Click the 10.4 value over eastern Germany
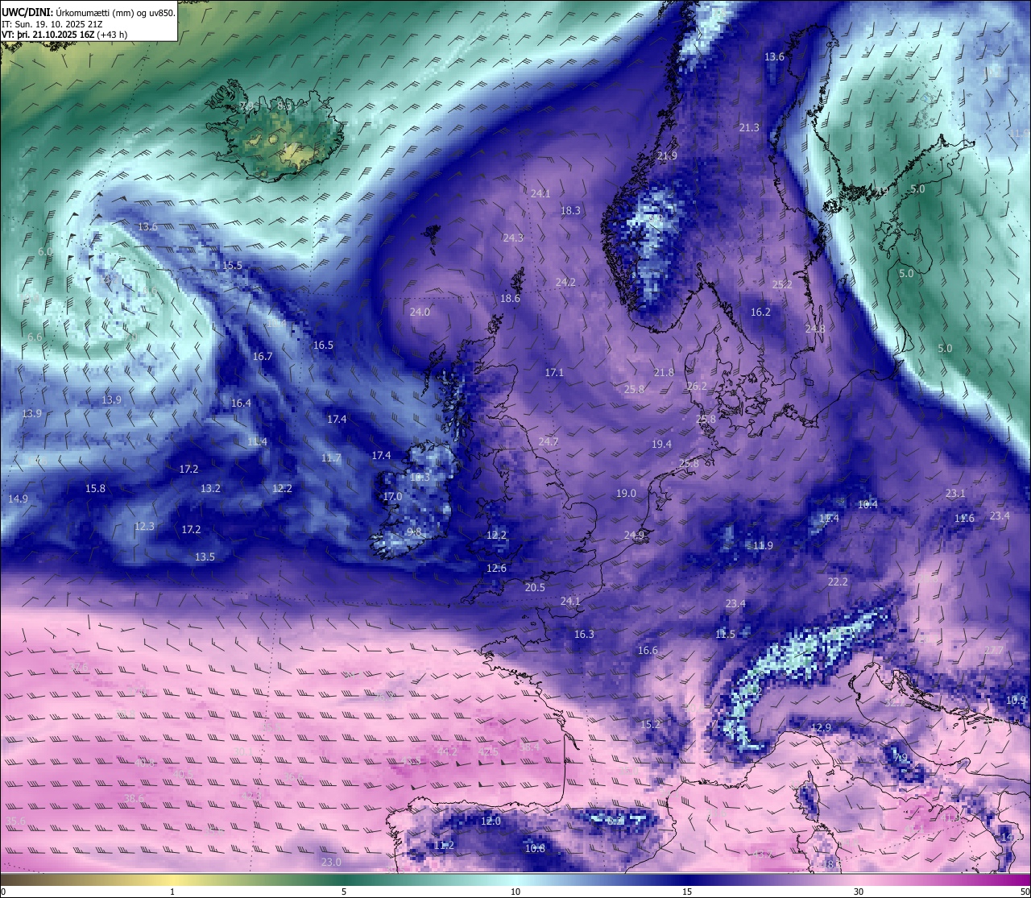Viewport: 1031px width, 898px height. (867, 504)
